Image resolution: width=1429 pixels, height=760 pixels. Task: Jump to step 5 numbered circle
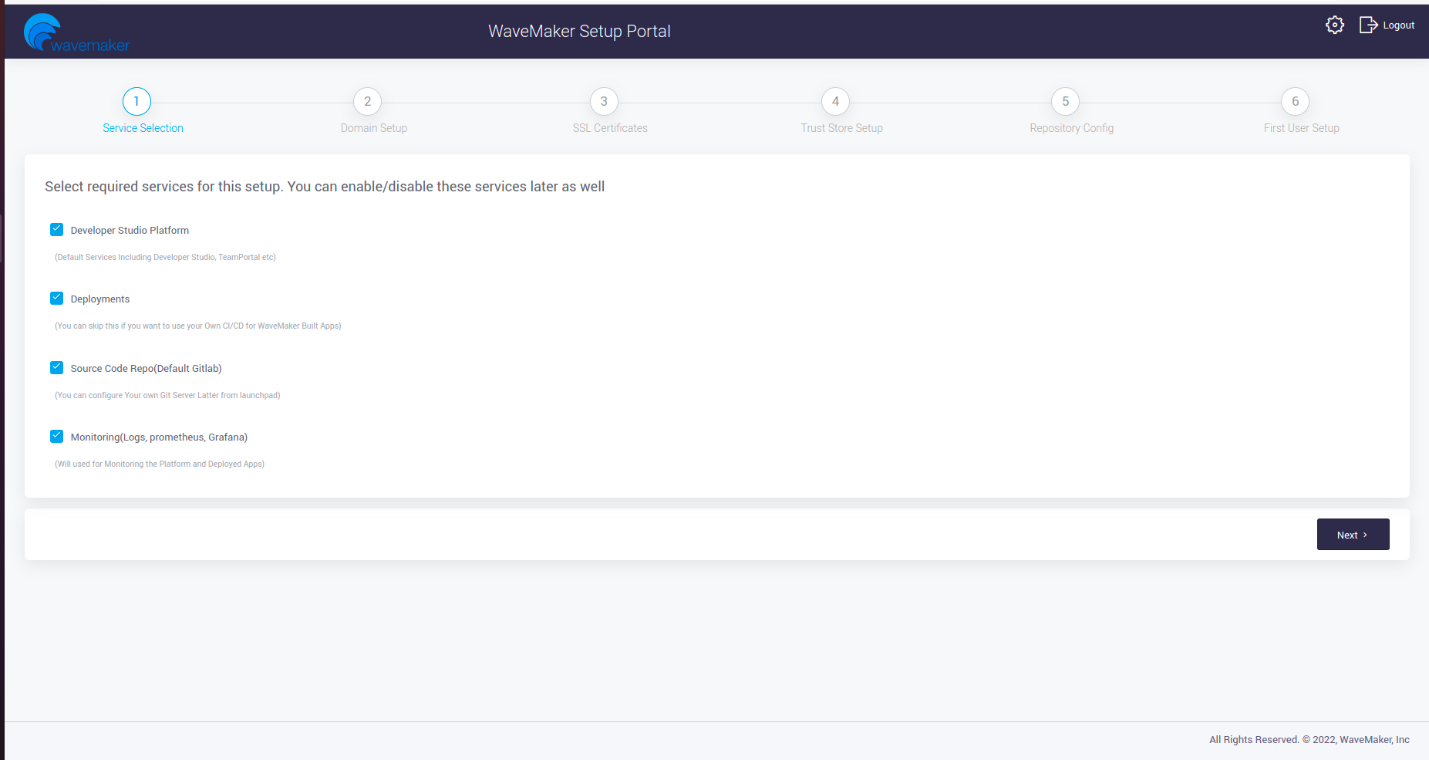pyautogui.click(x=1065, y=101)
